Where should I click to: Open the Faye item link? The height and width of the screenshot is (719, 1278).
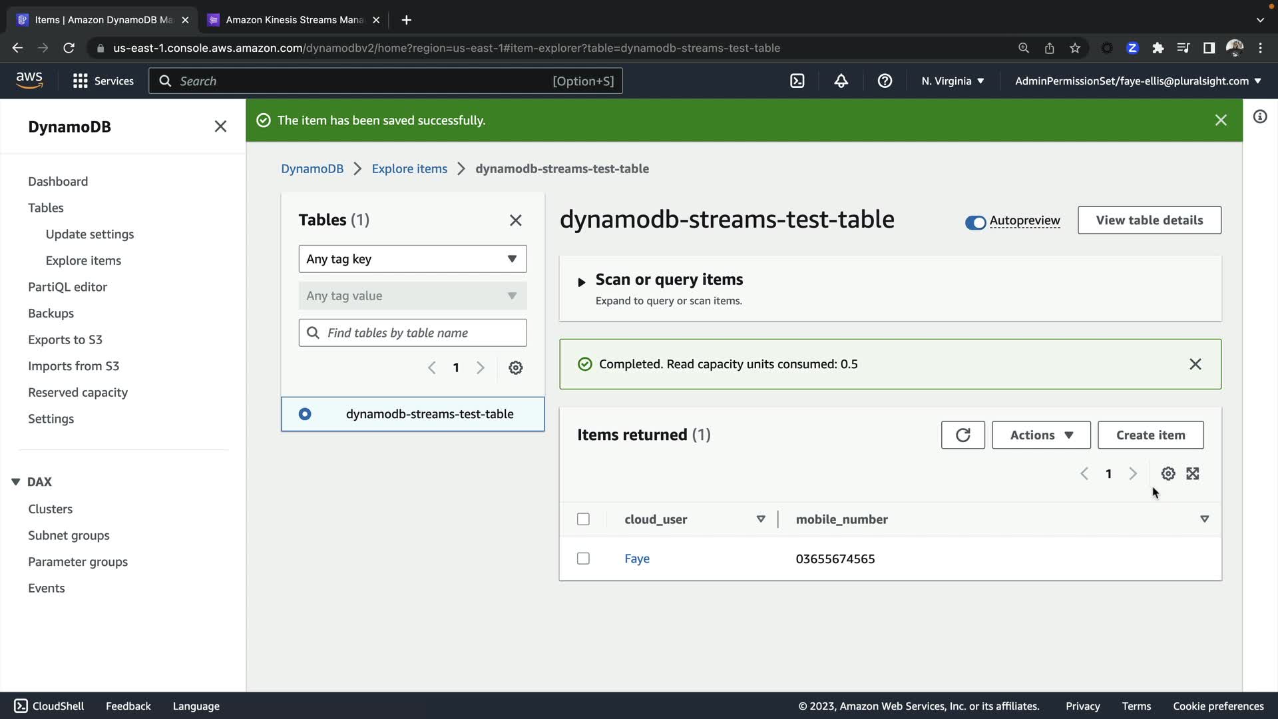tap(636, 559)
